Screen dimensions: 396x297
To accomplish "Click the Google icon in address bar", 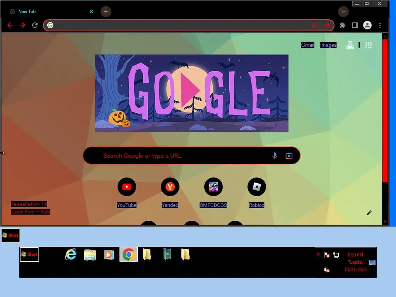I will point(50,25).
